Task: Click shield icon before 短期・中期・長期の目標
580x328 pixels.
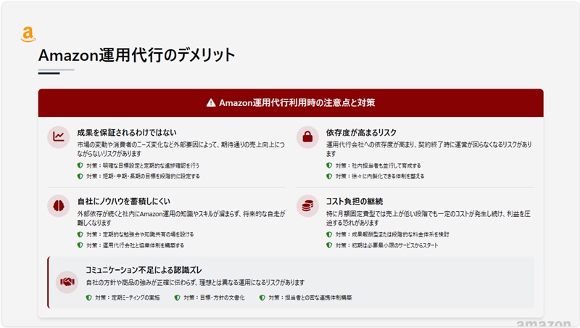Action: tap(80, 176)
